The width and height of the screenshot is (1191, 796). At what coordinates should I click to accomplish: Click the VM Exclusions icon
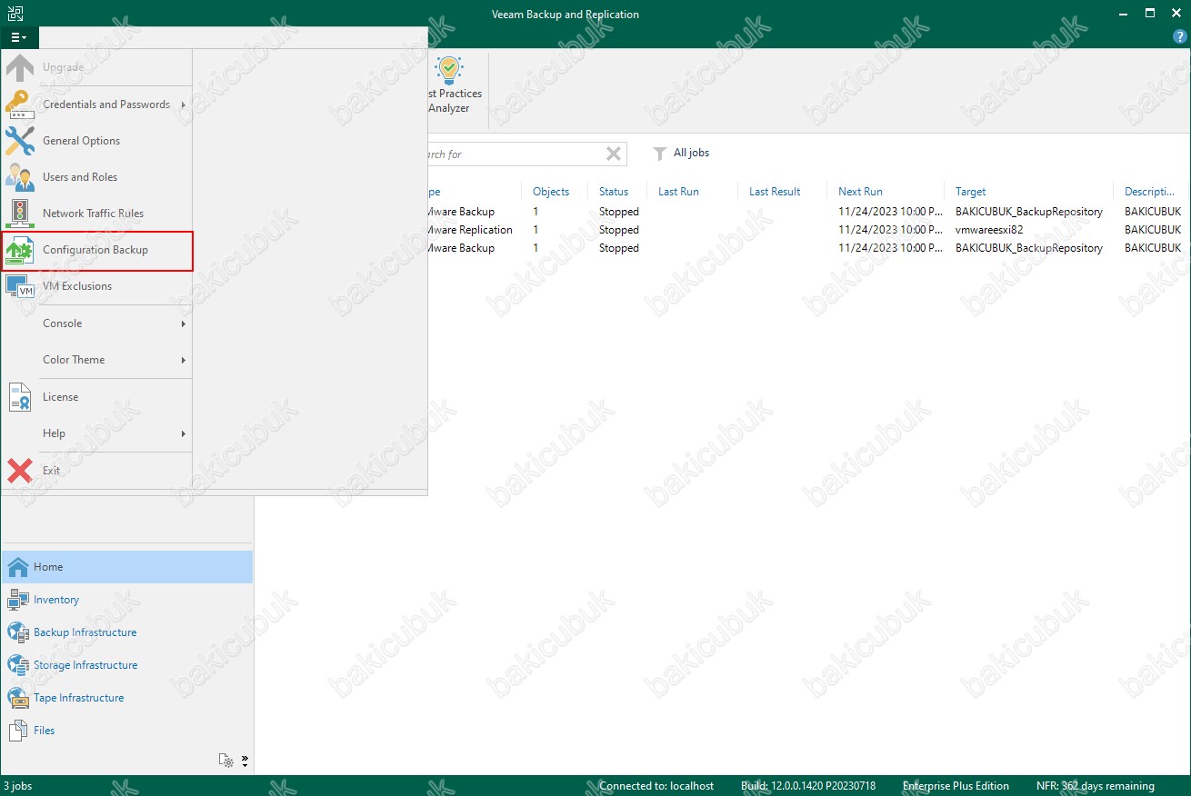tap(20, 286)
